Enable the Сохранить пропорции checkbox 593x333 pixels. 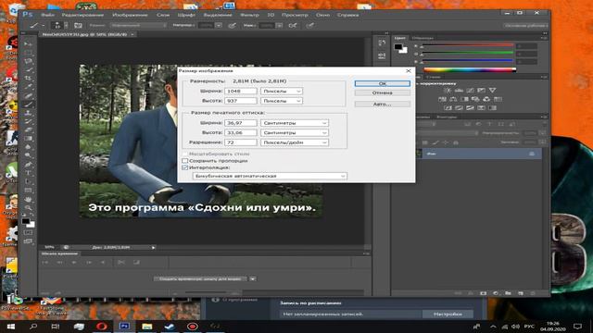point(185,160)
